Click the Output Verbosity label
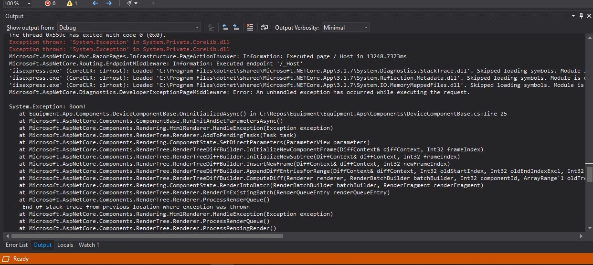Screen dimensions: 593x265 (x=297, y=28)
